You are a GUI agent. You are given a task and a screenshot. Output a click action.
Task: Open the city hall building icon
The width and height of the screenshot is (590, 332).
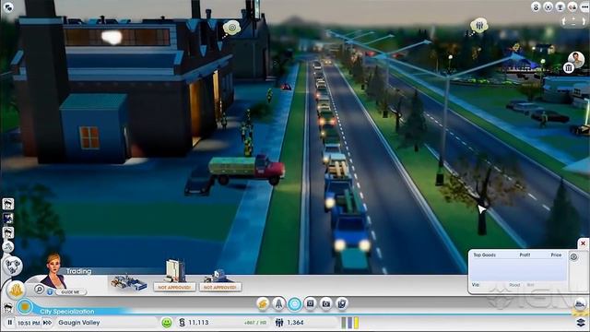click(x=569, y=68)
